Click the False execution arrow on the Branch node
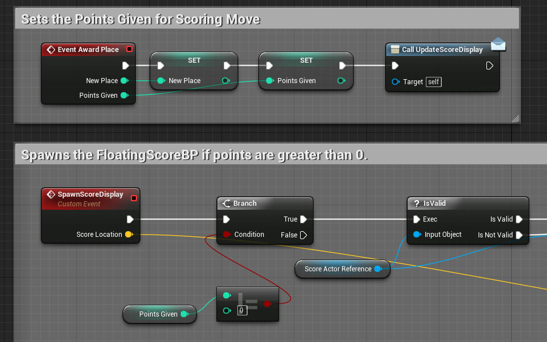This screenshot has height=342, width=547. tap(302, 235)
